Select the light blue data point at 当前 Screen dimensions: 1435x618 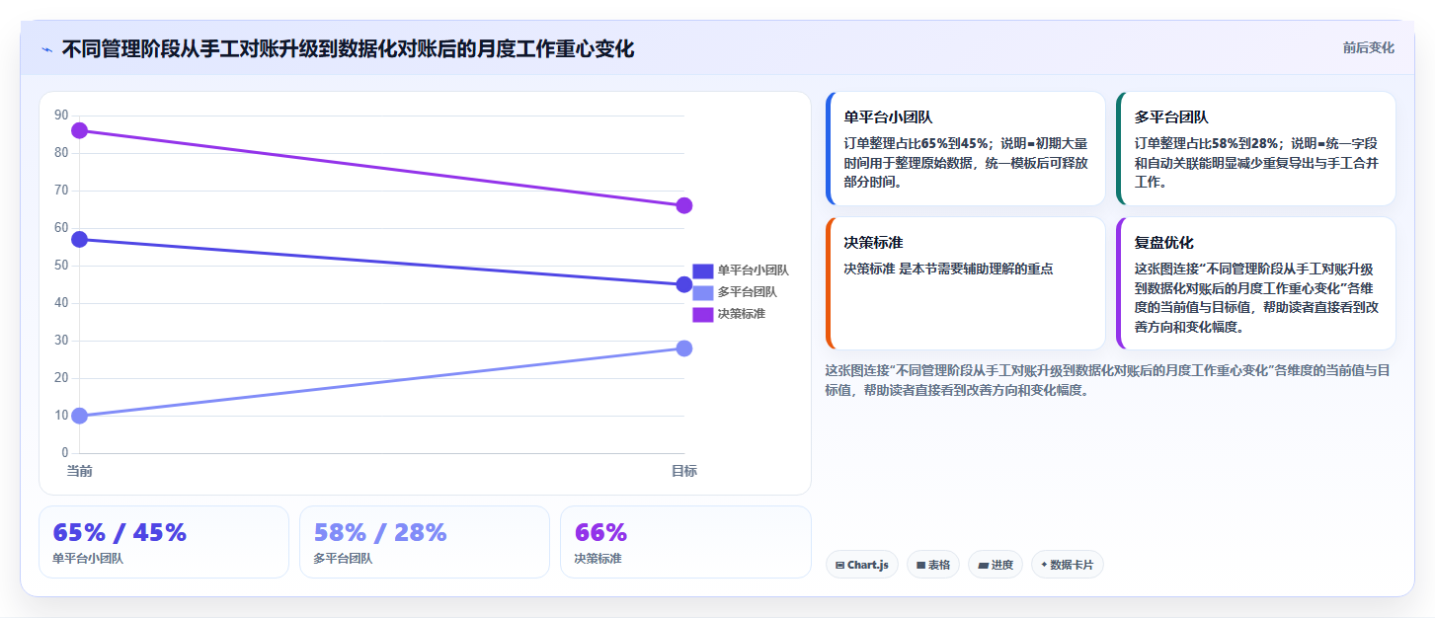coord(80,416)
